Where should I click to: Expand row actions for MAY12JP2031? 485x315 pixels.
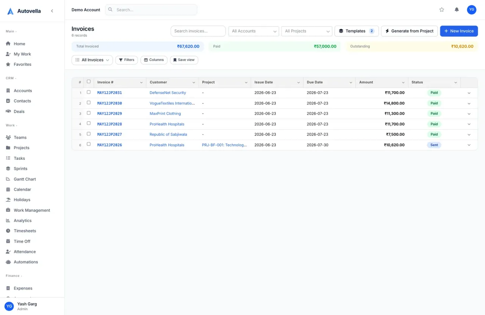(x=469, y=93)
